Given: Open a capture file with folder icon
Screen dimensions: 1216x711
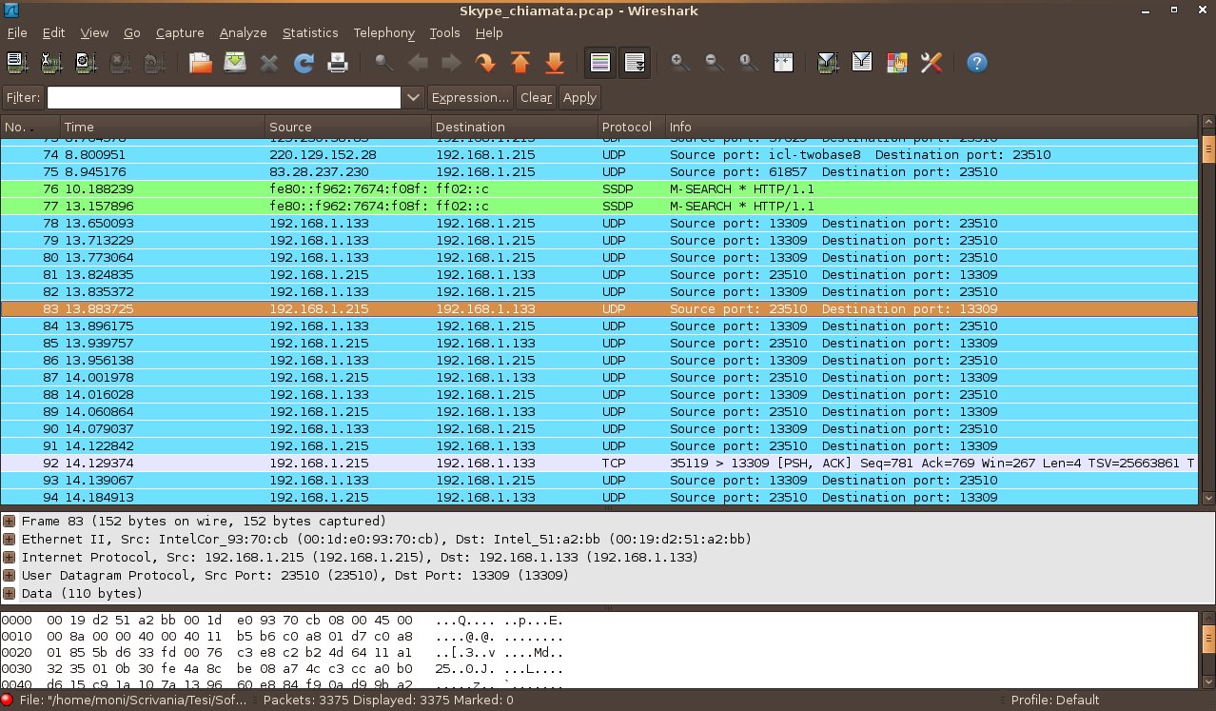Looking at the screenshot, I should (201, 63).
